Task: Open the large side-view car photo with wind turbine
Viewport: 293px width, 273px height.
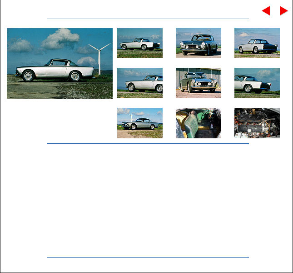Action: [x=60, y=63]
